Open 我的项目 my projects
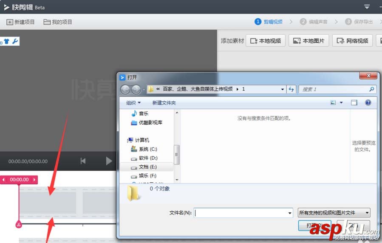 [58, 22]
